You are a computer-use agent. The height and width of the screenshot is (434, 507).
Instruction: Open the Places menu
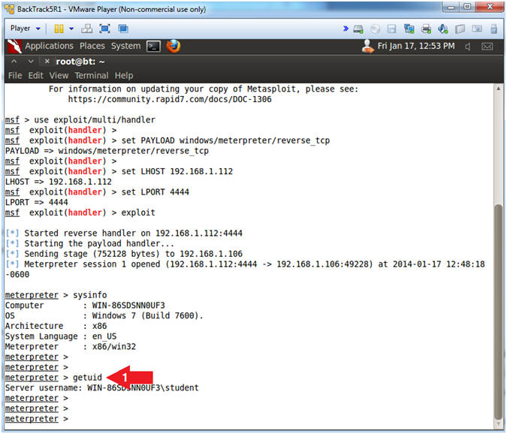92,46
